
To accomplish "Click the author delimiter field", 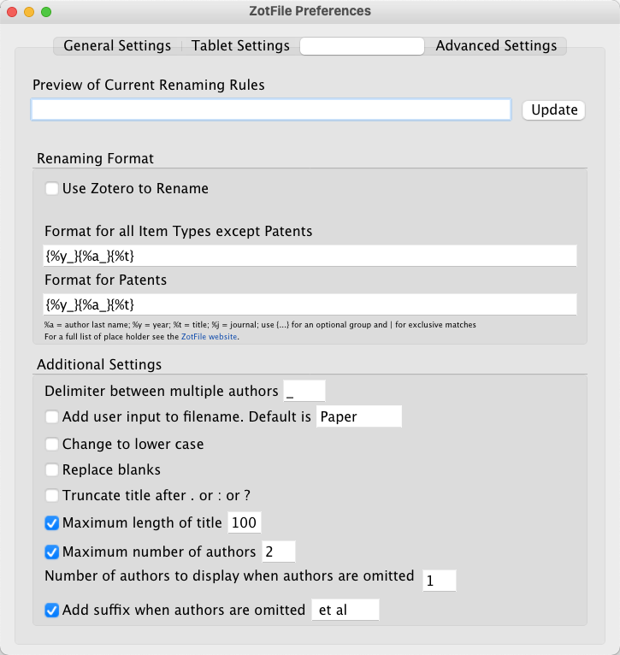I will pos(304,392).
